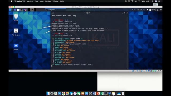Open File System icon on Kali desktop
This screenshot has width=171, height=96.
(x=16, y=32)
